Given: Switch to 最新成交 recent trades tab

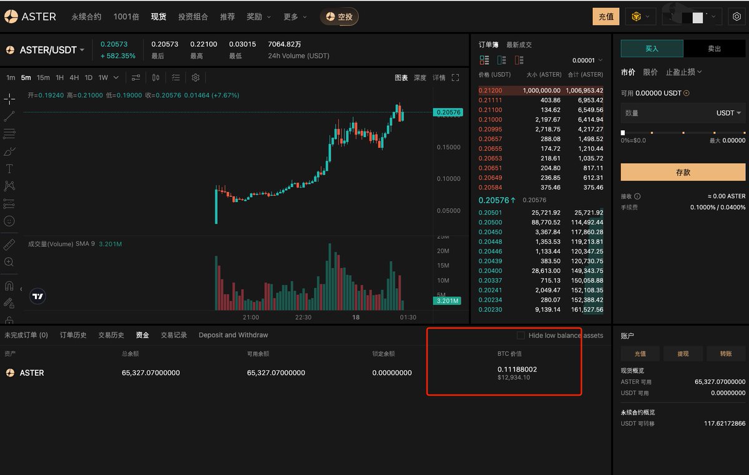Looking at the screenshot, I should click(519, 45).
